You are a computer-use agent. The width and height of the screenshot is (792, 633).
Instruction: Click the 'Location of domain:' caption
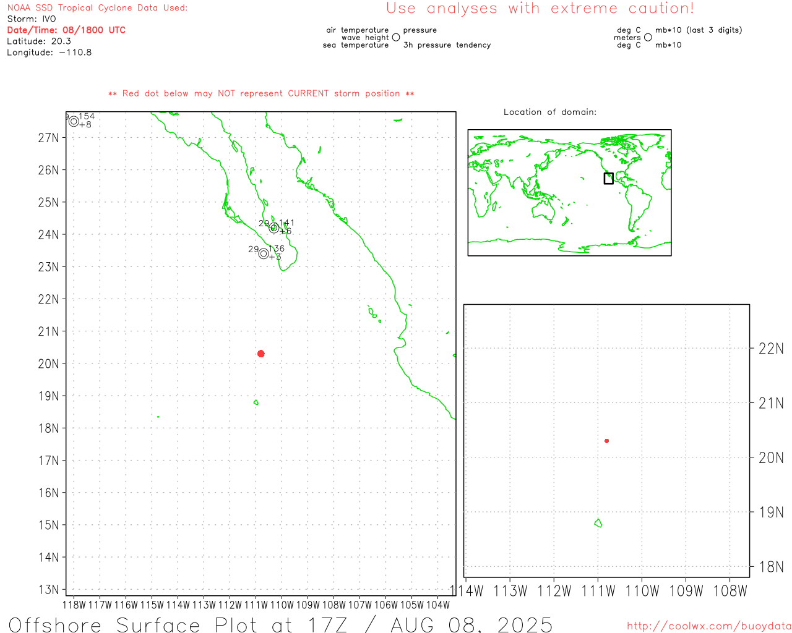(x=550, y=112)
